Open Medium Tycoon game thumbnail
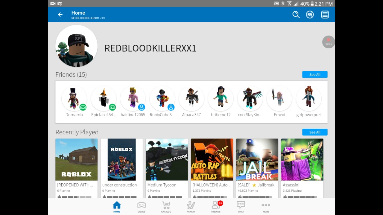This screenshot has height=215, width=383. tap(167, 159)
